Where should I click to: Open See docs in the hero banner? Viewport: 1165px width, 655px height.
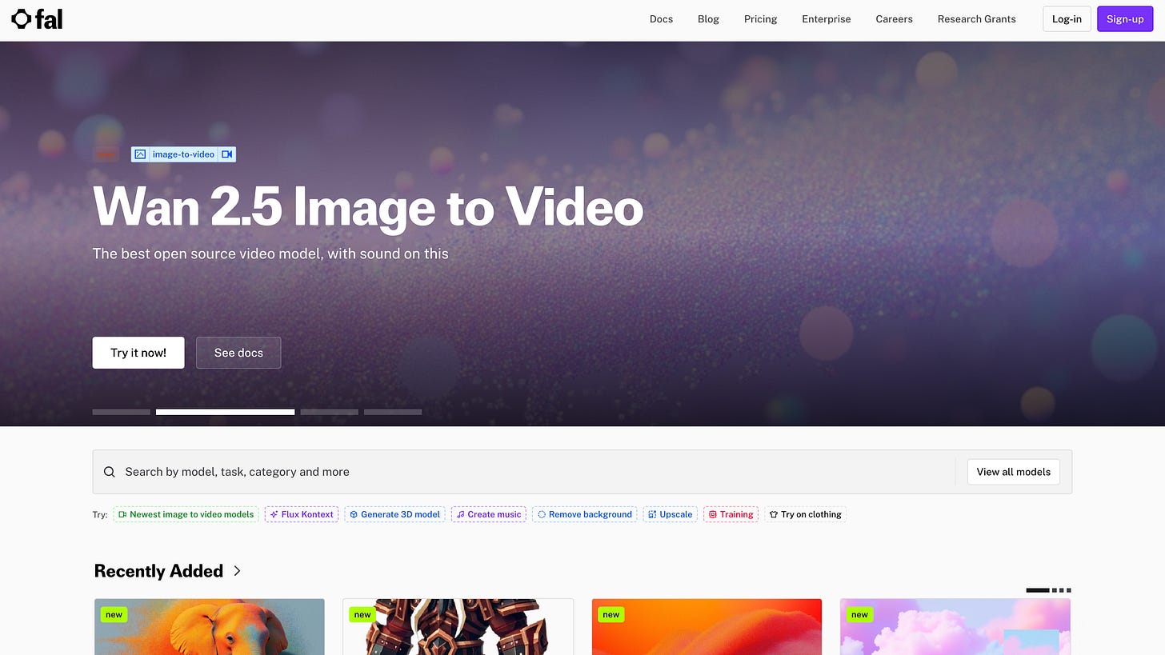pyautogui.click(x=238, y=353)
